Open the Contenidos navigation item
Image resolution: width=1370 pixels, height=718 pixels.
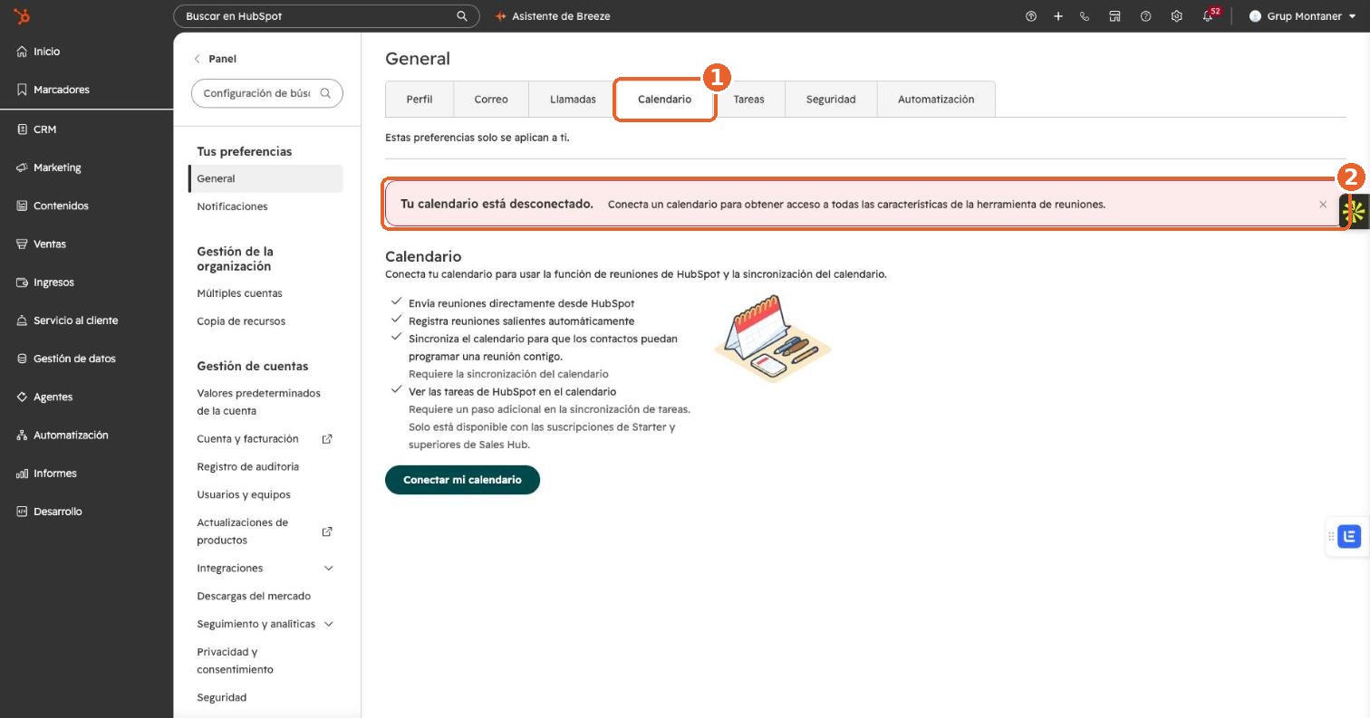coord(53,206)
